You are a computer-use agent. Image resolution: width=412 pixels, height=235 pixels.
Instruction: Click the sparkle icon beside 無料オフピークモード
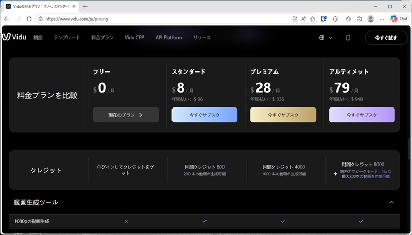pos(335,174)
